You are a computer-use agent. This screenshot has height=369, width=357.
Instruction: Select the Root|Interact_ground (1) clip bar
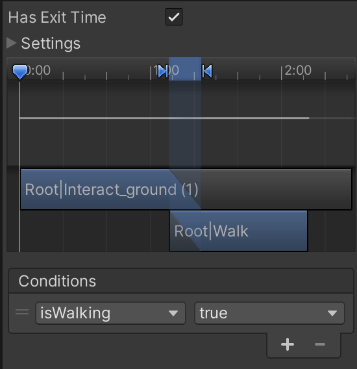[186, 189]
